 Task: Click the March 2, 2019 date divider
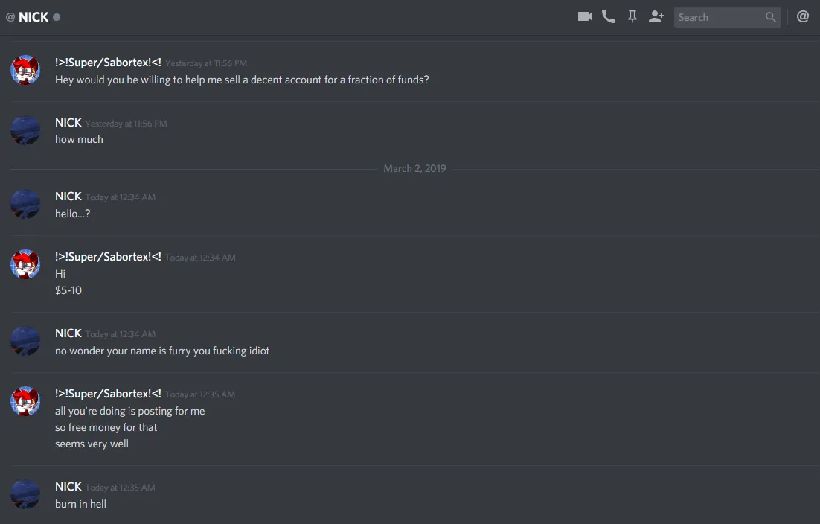coord(414,169)
